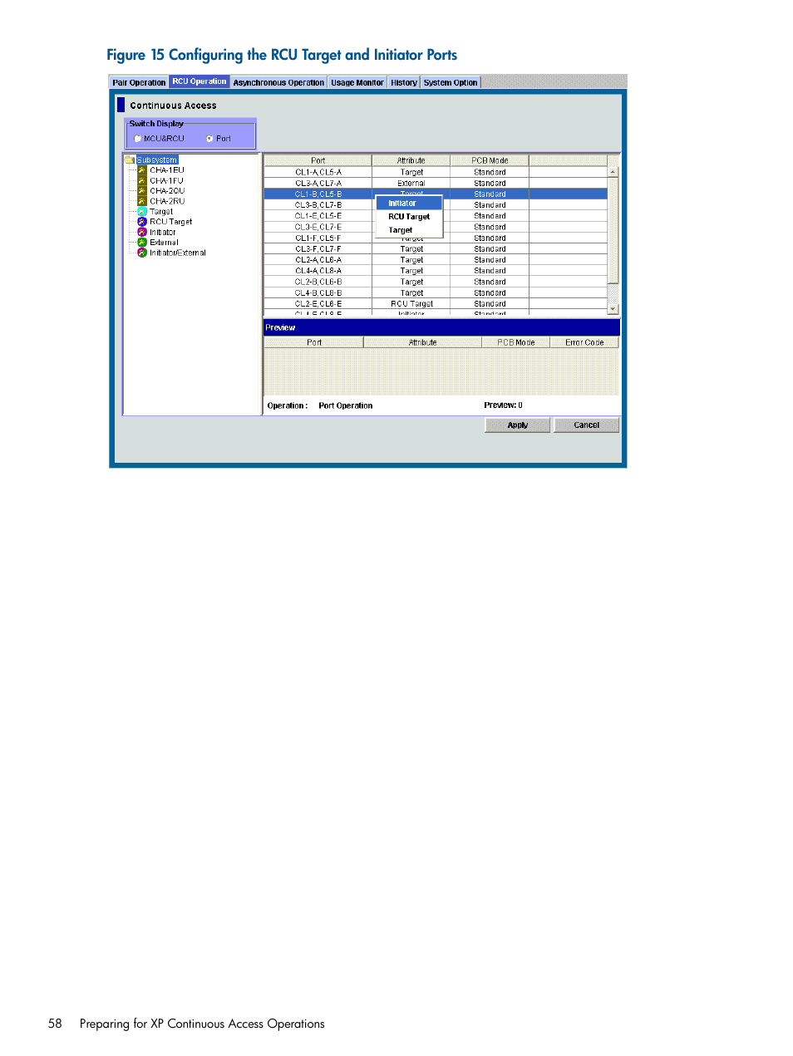The height and width of the screenshot is (1056, 793).
Task: Select CHA-1FU tree label
Action: 166,180
